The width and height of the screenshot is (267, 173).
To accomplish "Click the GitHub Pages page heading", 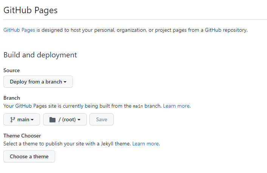I will (31, 10).
